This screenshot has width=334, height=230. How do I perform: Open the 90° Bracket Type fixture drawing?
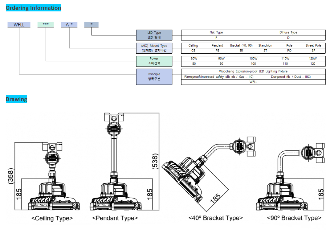point(290,179)
